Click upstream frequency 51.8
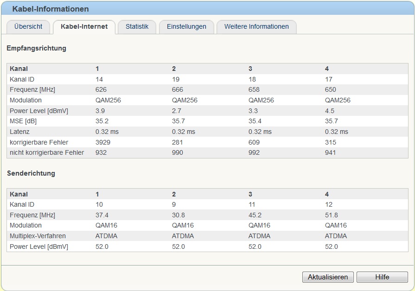The image size is (415, 291). (x=332, y=215)
